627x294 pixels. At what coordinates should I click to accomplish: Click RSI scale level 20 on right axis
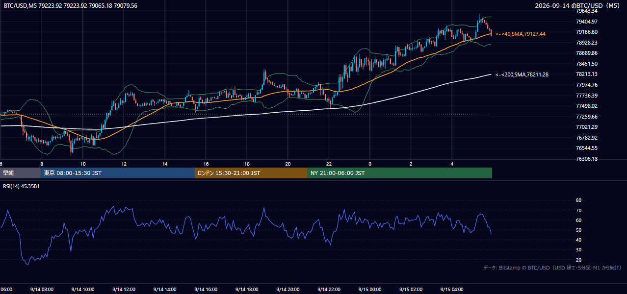(x=578, y=260)
